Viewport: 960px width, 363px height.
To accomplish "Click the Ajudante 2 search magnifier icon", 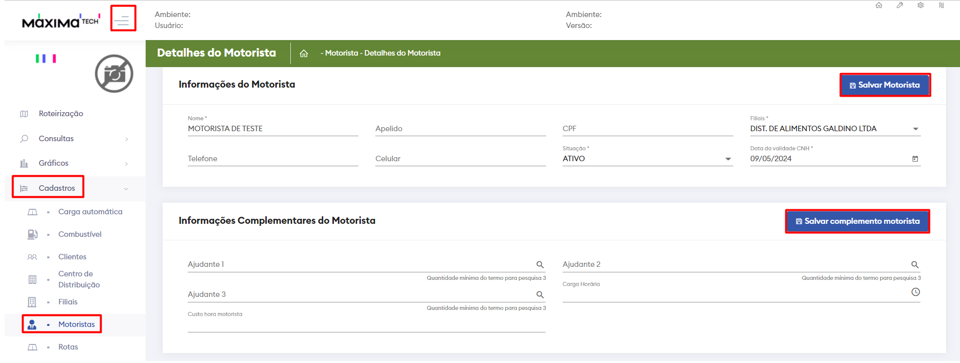I will (x=914, y=265).
